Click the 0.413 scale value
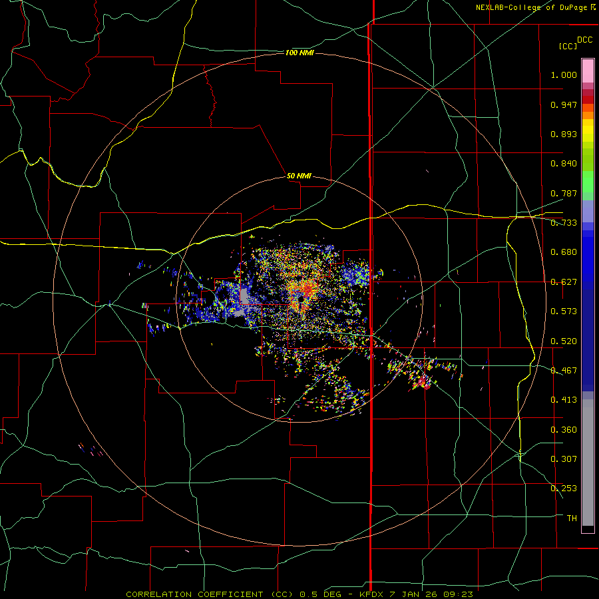This screenshot has width=599, height=599. click(564, 400)
